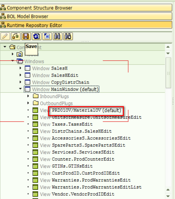Click the view icon beside AccessoriesS.AccessoriesSEdit

pyautogui.click(x=35, y=138)
